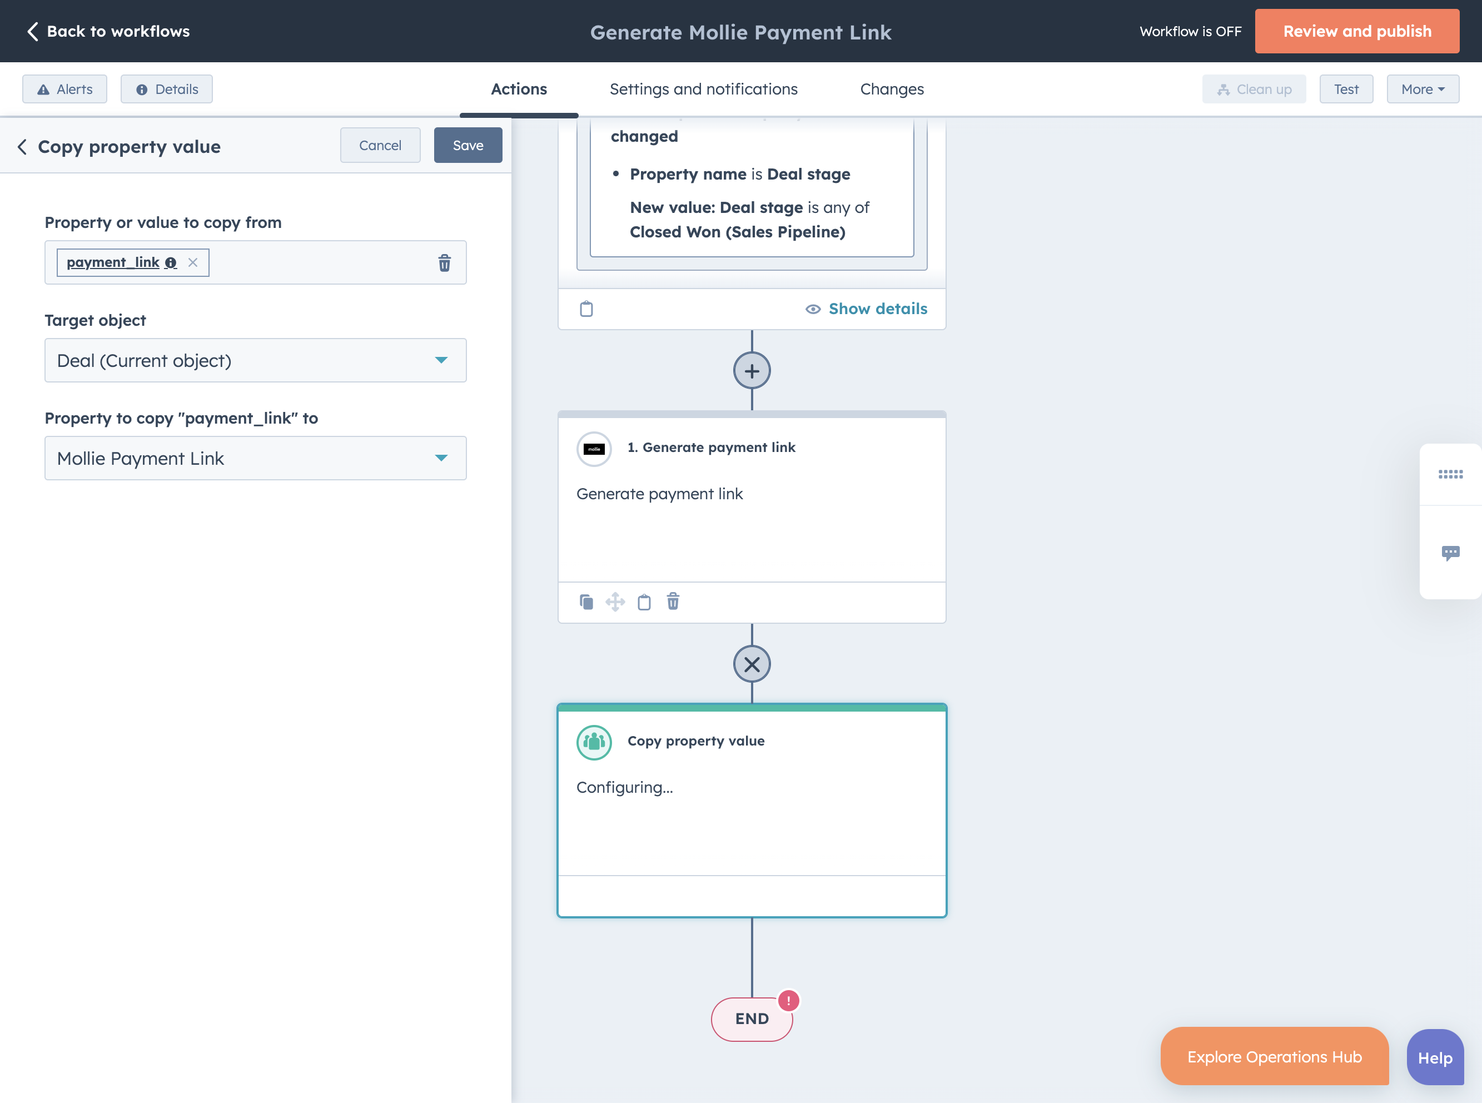
Task: Select the Generate payment link card title
Action: 711,448
